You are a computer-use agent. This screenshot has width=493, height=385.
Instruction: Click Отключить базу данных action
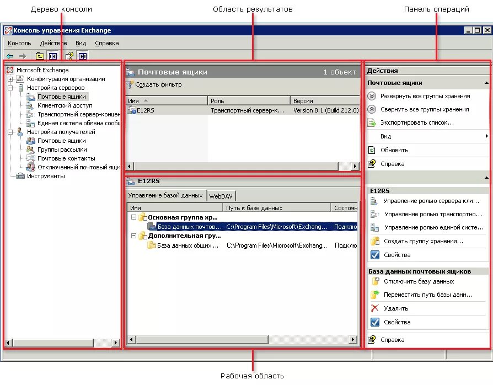click(x=419, y=281)
